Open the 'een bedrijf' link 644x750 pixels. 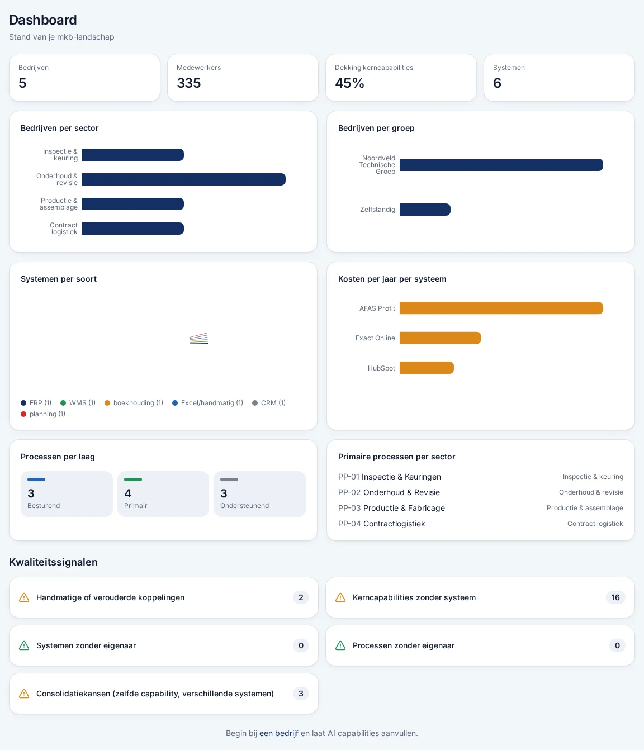pyautogui.click(x=279, y=733)
